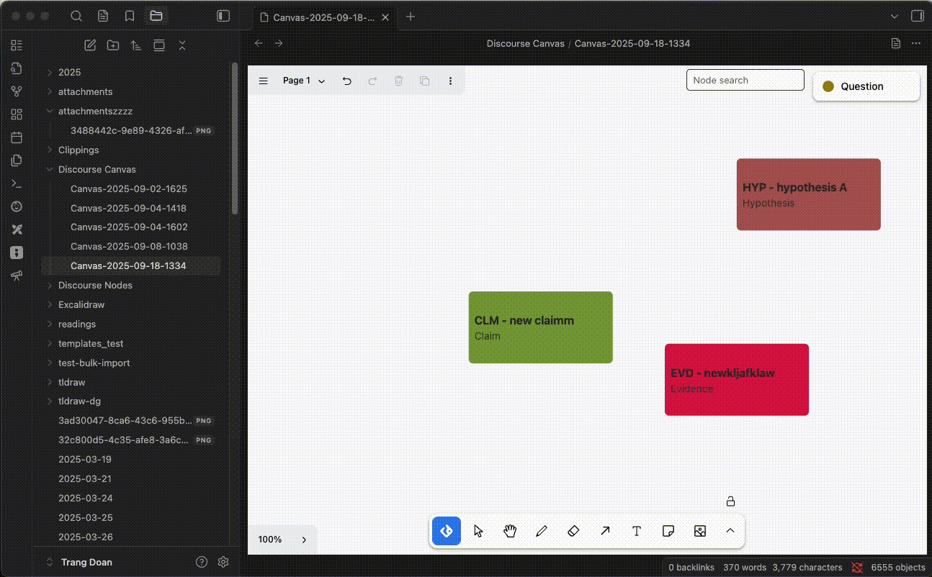Screen dimensions: 932x577
Task: Expand more tools chevron in toolbar
Action: (x=730, y=531)
